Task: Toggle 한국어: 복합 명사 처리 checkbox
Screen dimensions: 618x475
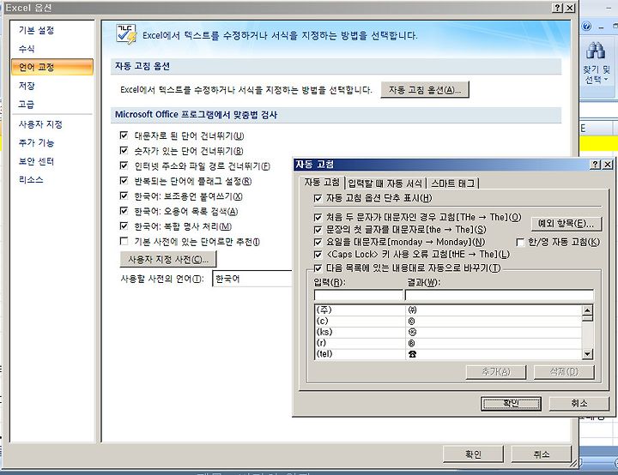Action: (x=124, y=226)
